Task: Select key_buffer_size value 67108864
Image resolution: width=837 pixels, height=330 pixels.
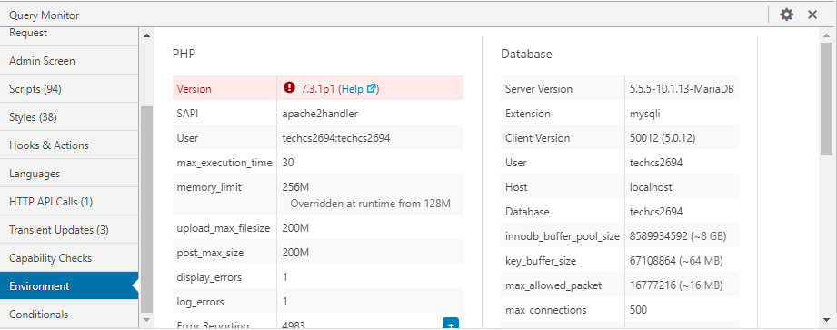Action: click(653, 261)
